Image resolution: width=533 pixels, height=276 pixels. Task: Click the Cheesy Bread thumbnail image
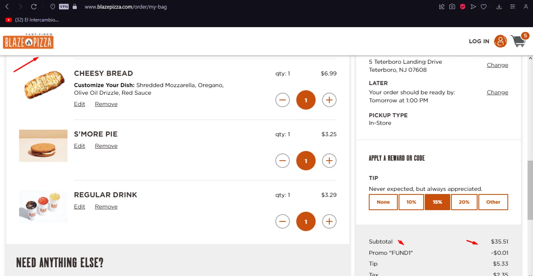pos(44,85)
